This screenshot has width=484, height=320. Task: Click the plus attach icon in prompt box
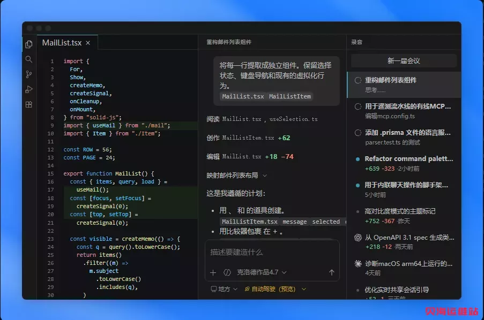click(x=213, y=272)
